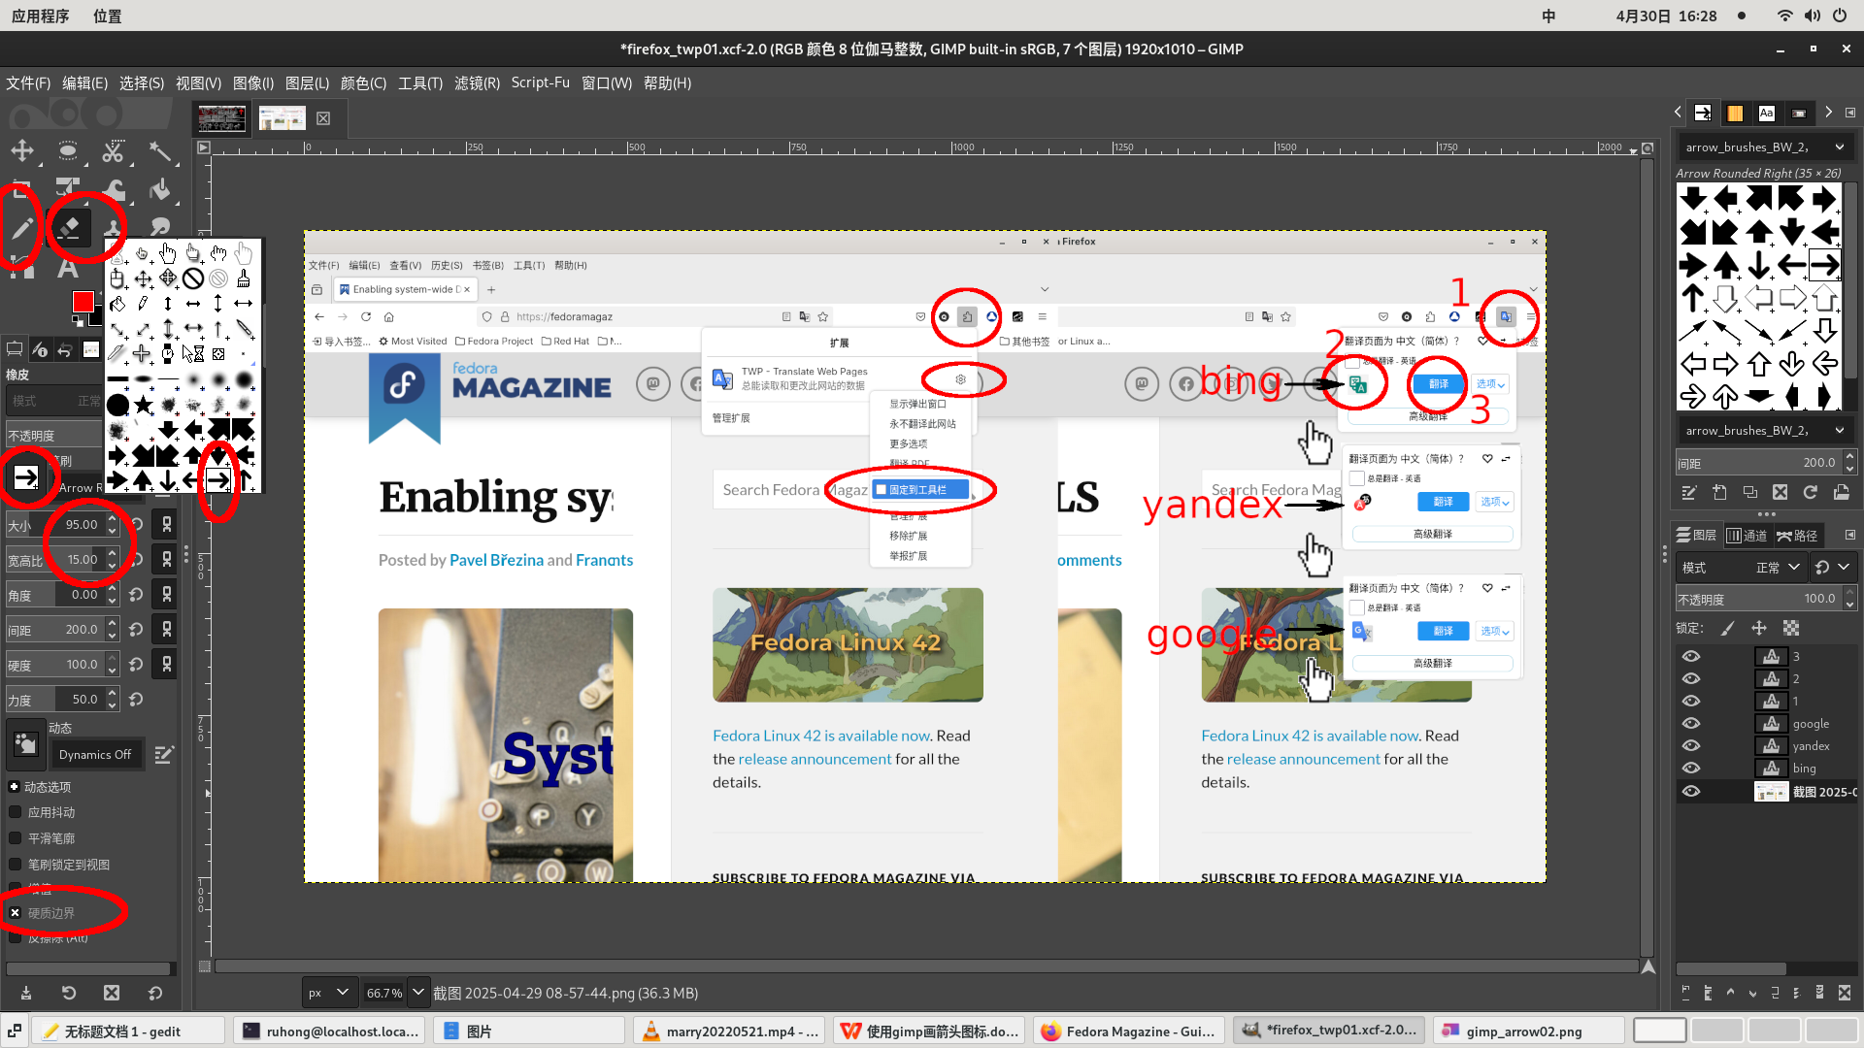Switch to the 通道 tab
This screenshot has height=1048, width=1864.
point(1747,536)
